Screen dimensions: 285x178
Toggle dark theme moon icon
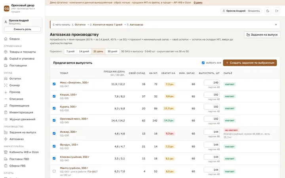click(268, 11)
